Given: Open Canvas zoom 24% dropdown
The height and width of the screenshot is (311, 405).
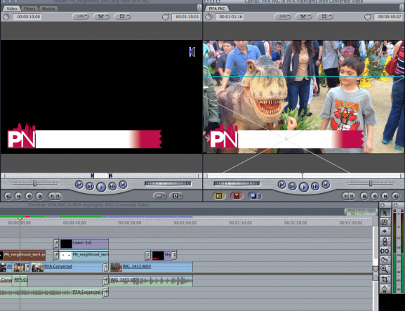Looking at the screenshot, I should [283, 17].
